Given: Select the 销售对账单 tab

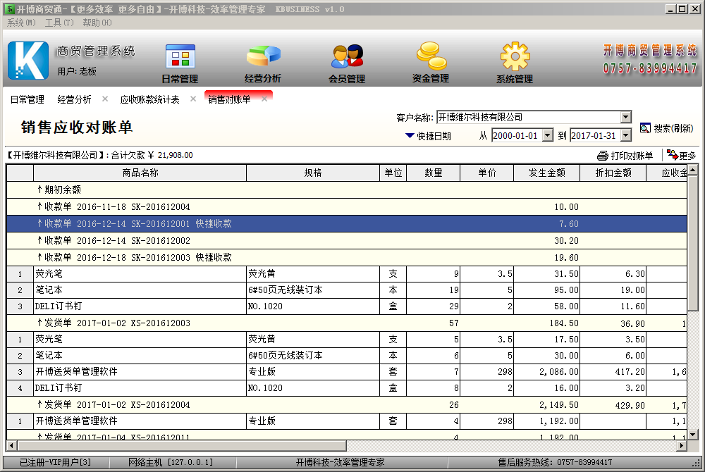Looking at the screenshot, I should pos(229,99).
